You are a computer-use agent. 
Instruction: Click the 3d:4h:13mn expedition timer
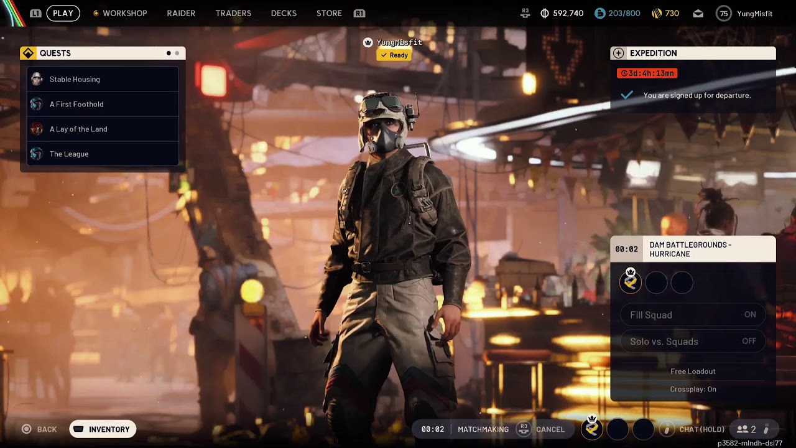click(x=647, y=73)
